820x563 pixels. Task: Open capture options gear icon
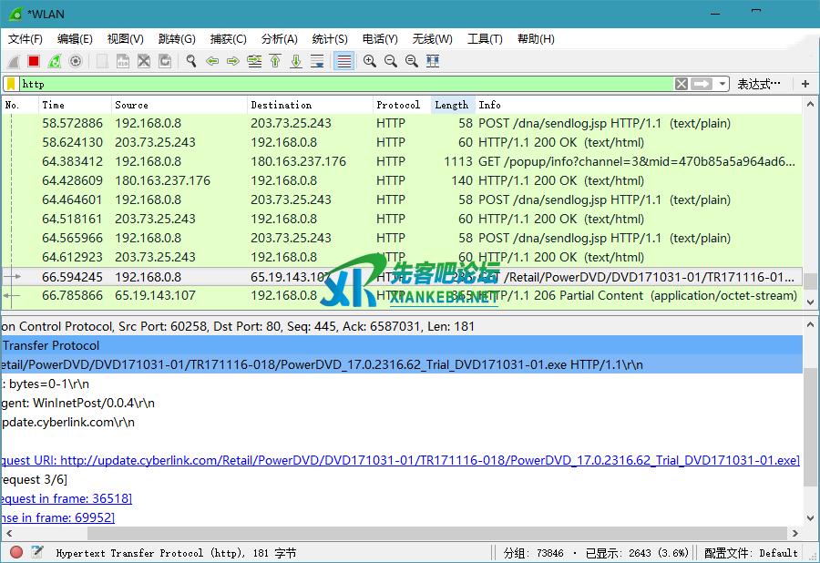76,61
